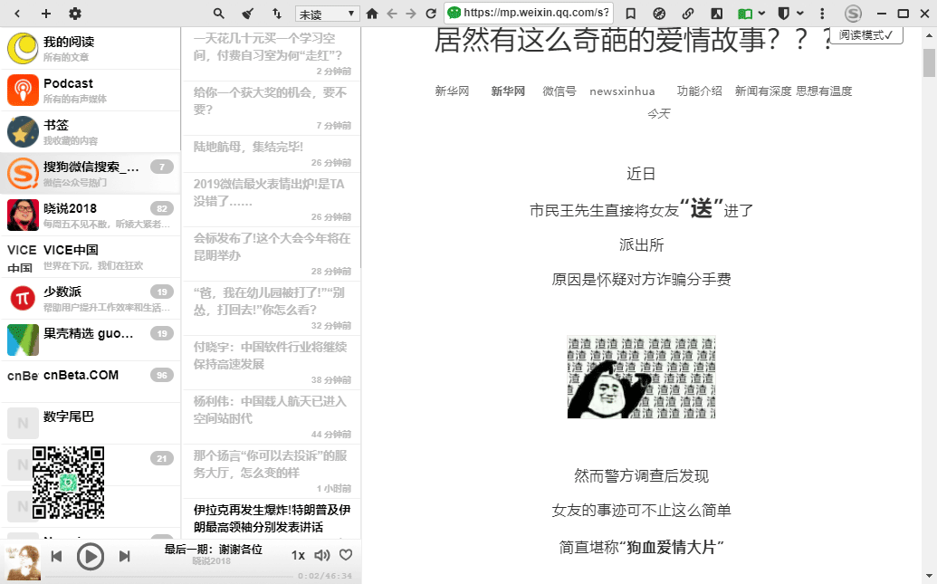The image size is (937, 584).
Task: Open article 杨利伟：中国载人航天已进入空间站时代
Action: point(272,417)
